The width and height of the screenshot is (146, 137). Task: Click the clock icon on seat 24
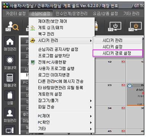tap(130, 86)
